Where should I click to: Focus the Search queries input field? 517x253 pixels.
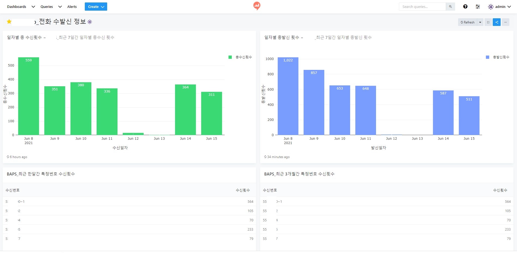point(422,7)
